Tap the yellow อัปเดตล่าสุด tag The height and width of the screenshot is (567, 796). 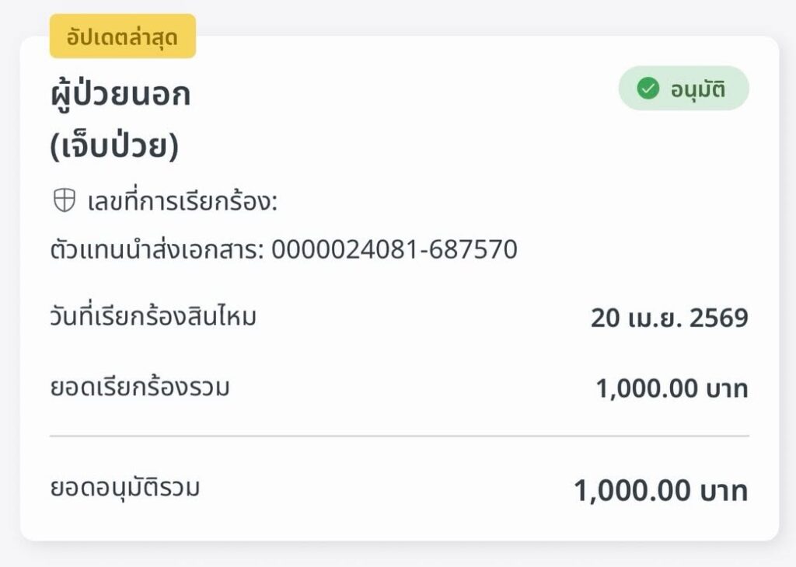click(x=122, y=36)
